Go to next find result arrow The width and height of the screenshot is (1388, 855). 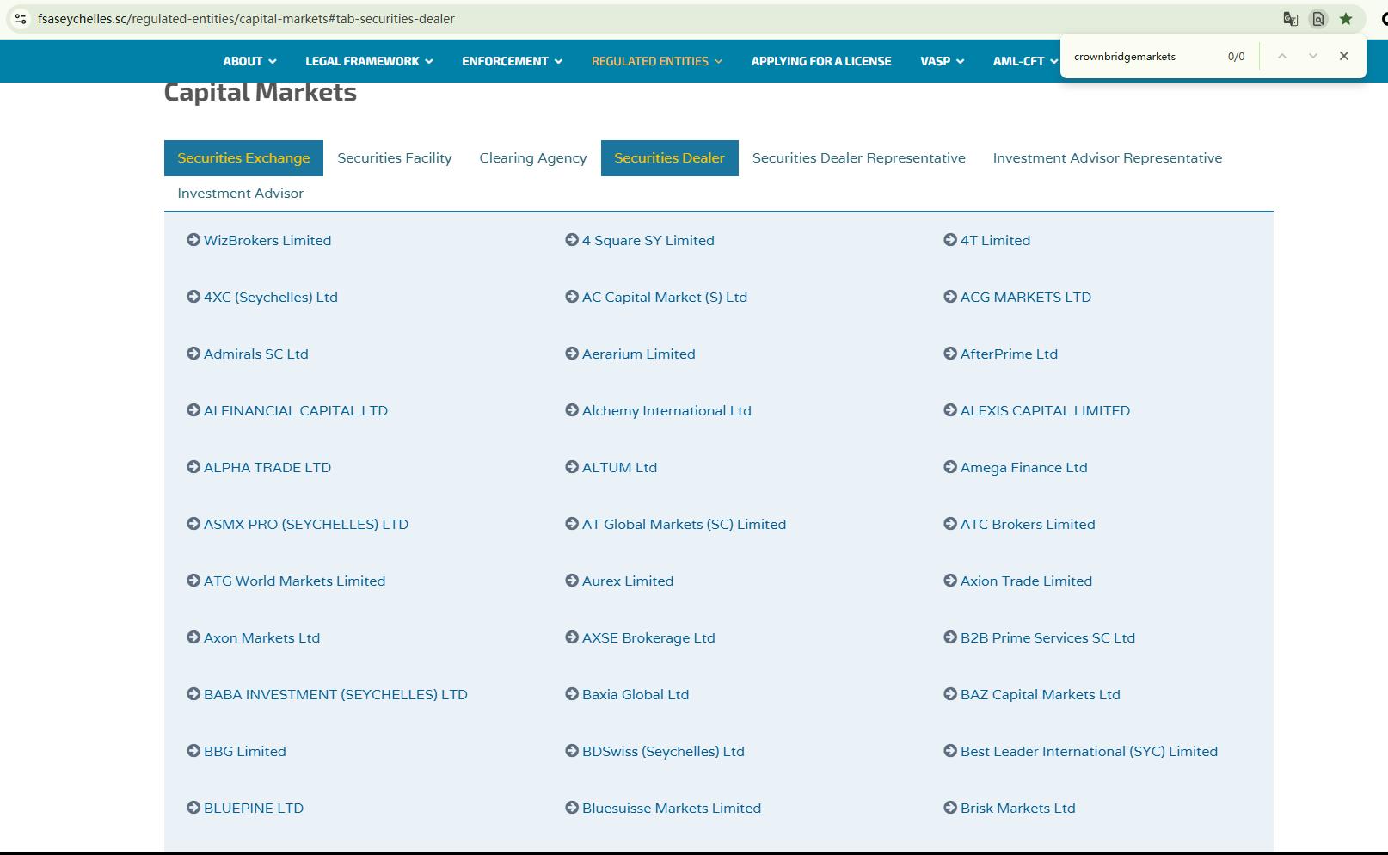(1312, 56)
